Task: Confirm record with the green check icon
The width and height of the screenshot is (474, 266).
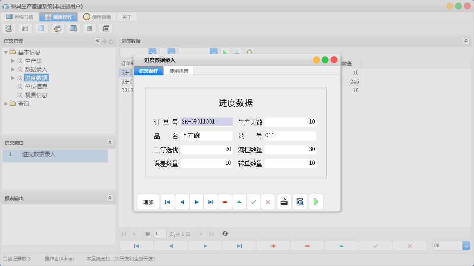Action: point(254,201)
